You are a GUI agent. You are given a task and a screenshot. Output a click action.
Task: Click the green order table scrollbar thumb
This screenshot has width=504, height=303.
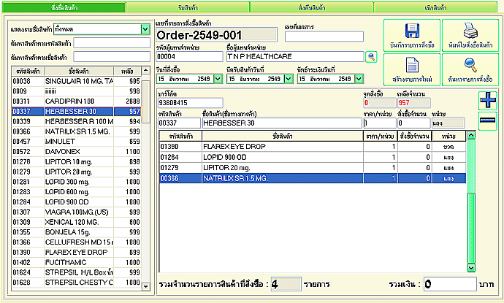[471, 228]
